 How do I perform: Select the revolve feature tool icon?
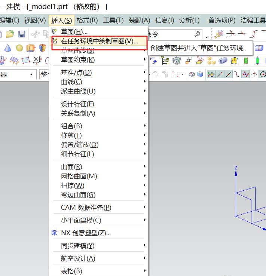(x=42, y=48)
